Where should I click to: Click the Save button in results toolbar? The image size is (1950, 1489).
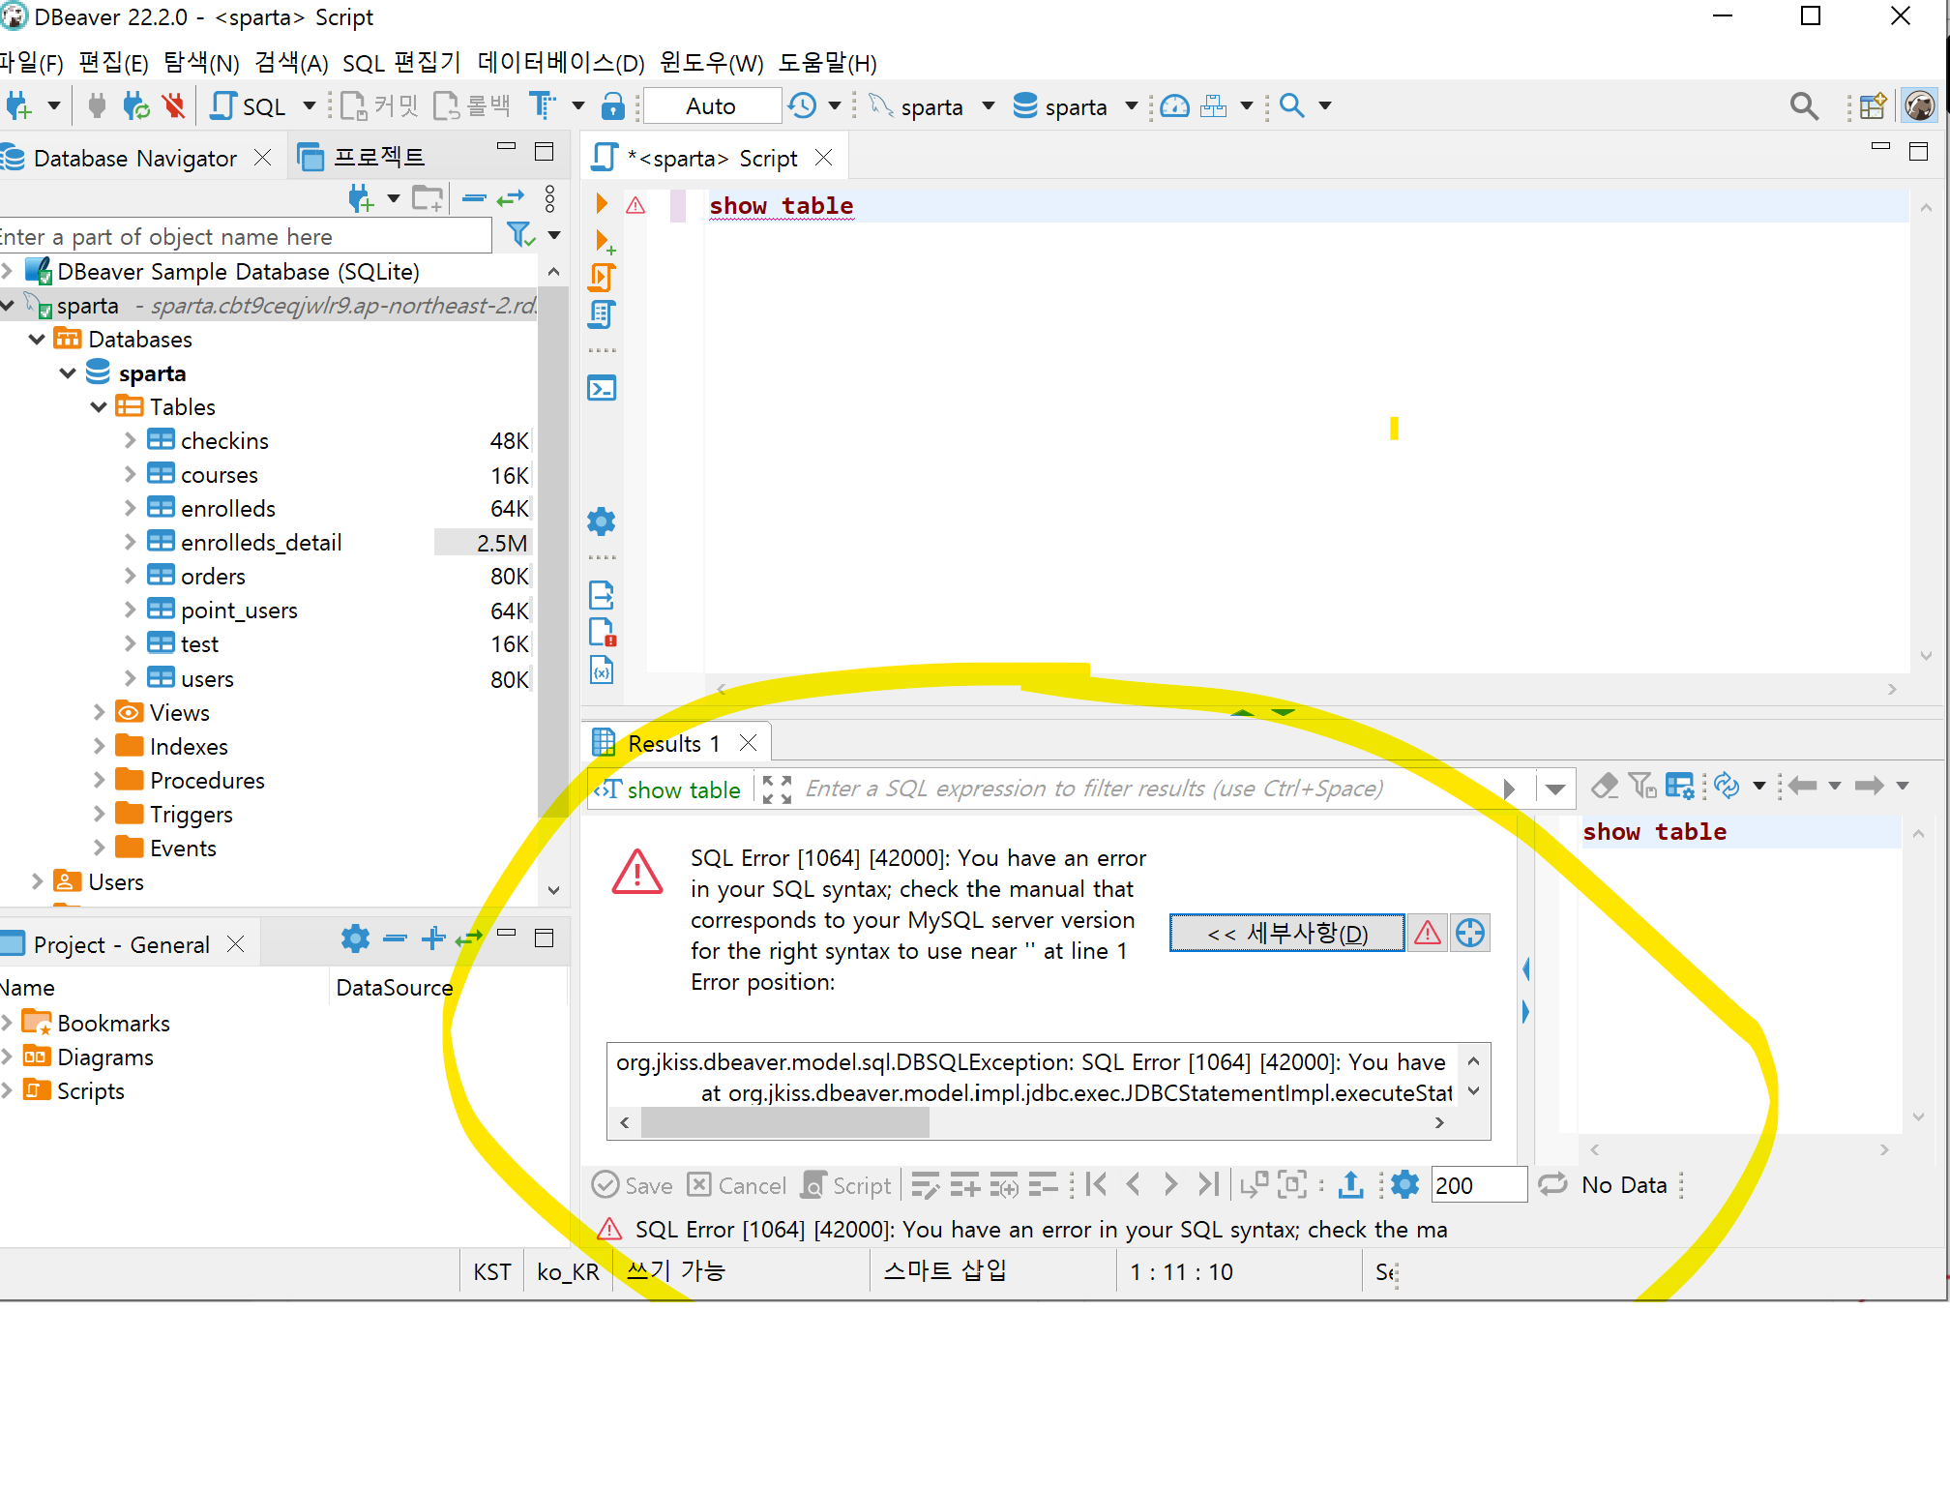click(x=633, y=1185)
